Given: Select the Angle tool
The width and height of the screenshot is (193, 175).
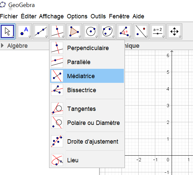Looking at the screenshot, I should pos(124,31).
